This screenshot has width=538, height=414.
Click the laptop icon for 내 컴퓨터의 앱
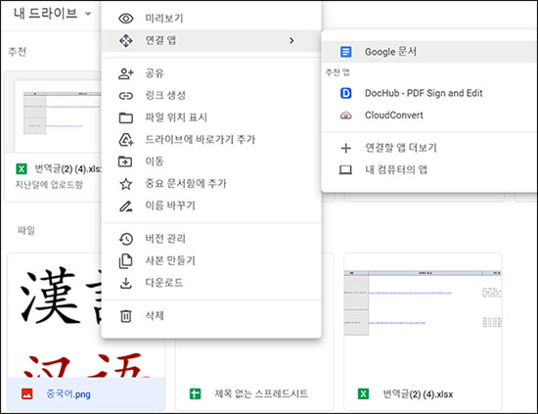(x=345, y=170)
